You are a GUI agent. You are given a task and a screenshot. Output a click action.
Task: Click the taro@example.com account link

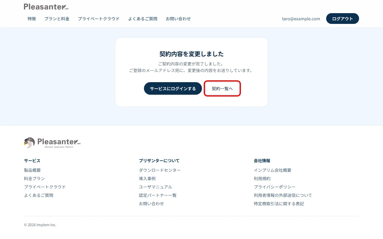301,19
